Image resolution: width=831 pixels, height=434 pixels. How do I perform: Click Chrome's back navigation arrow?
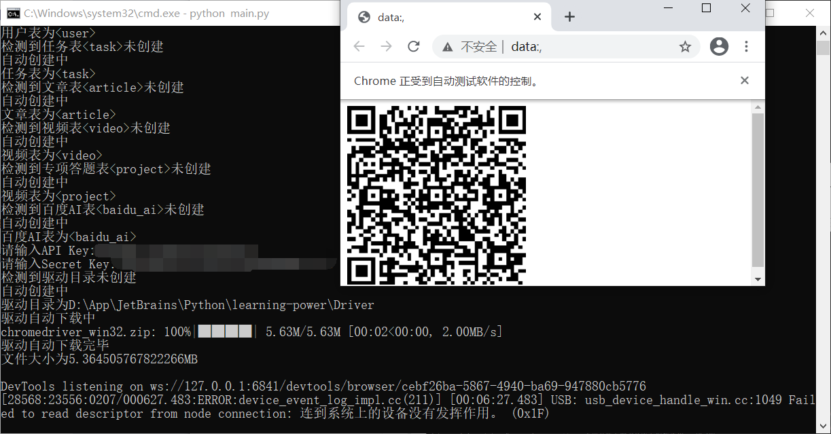(x=359, y=46)
